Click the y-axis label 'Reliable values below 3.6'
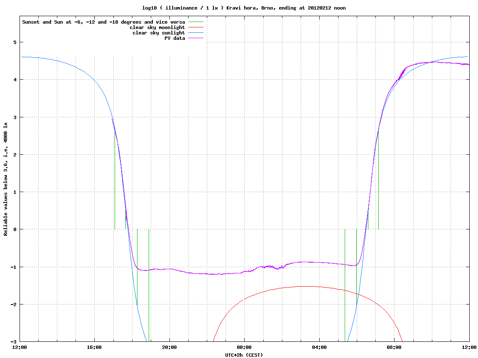 click(x=5, y=179)
